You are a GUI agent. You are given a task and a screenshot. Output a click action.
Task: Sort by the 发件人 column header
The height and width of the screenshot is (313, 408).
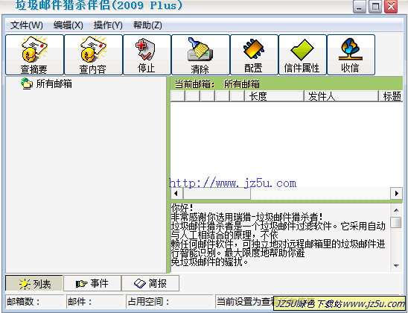[x=341, y=96]
